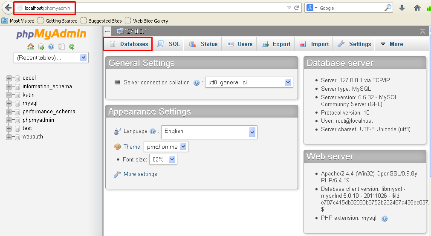Image resolution: width=431 pixels, height=236 pixels.
Task: Go to the Import tab
Action: point(314,44)
